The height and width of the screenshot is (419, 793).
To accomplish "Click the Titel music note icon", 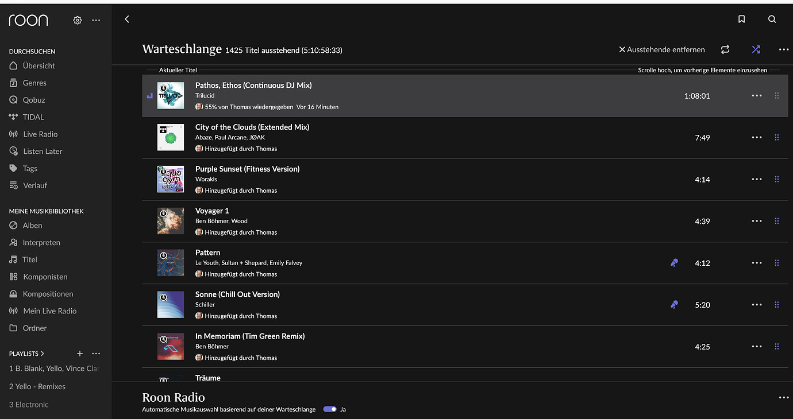I will tap(13, 259).
